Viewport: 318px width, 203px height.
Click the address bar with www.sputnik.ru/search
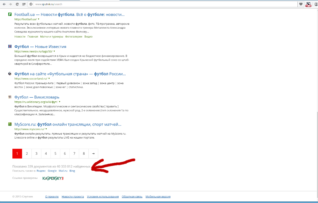coord(162,4)
